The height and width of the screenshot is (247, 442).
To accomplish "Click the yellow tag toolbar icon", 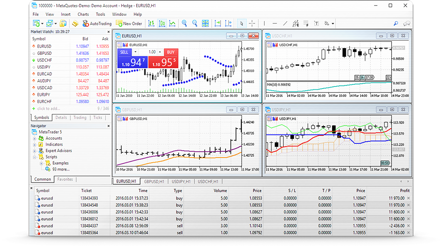I will 75,23.
